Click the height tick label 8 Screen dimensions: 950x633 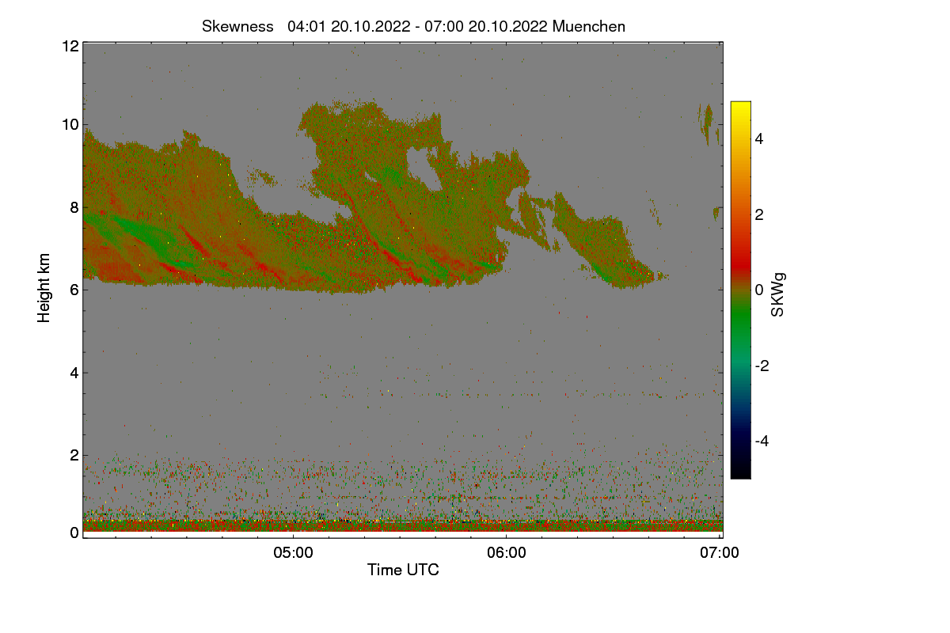[74, 207]
